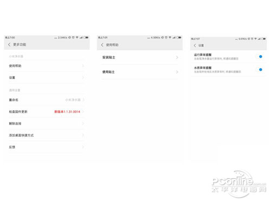Tap back arrow on 使用帮助 screen
This screenshot has height=203, width=271.
[x=102, y=45]
